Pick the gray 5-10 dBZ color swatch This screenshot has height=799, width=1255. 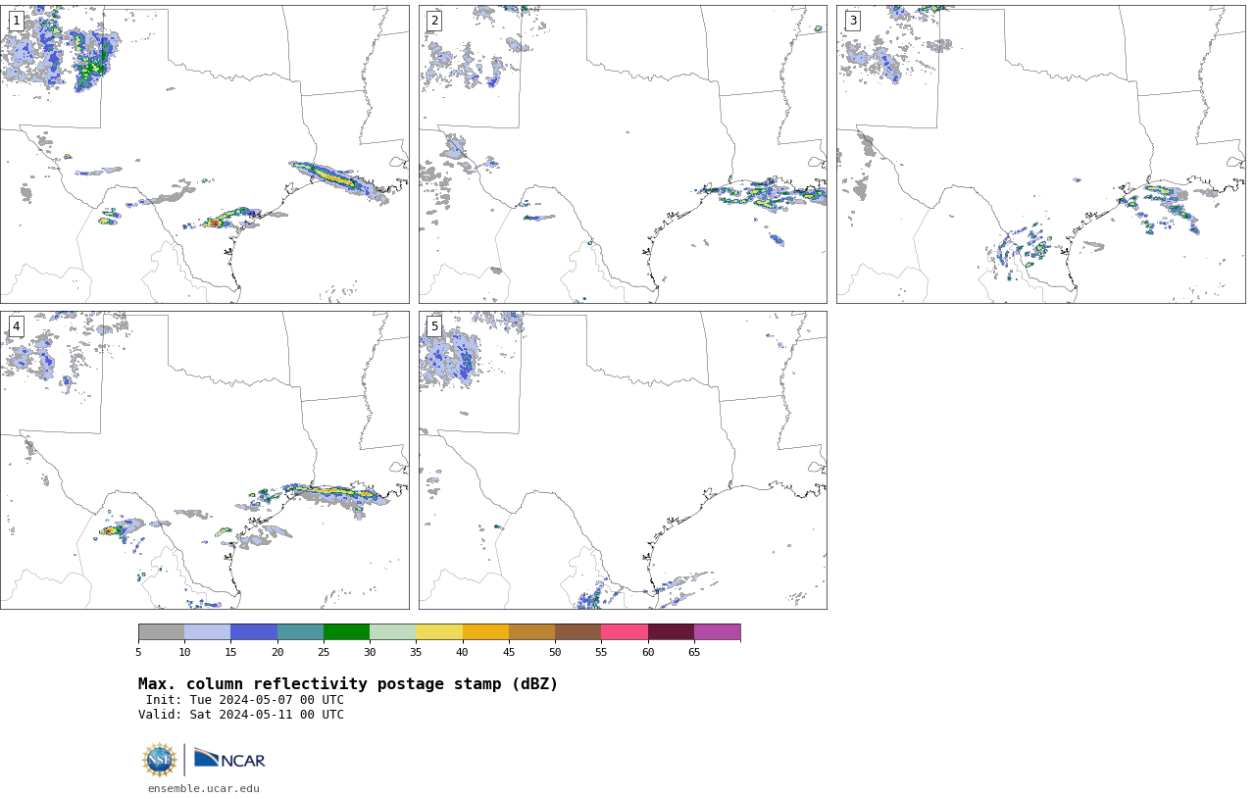162,631
